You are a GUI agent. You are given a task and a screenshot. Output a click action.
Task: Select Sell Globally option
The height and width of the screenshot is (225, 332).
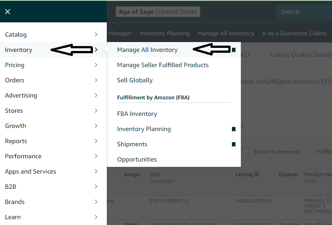pos(135,81)
